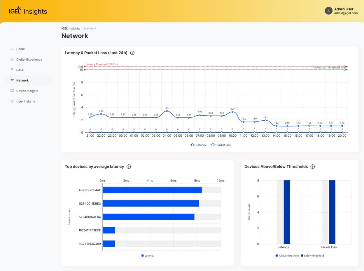Click IGEL Insights breadcrumb link
364x271 pixels.
click(70, 29)
